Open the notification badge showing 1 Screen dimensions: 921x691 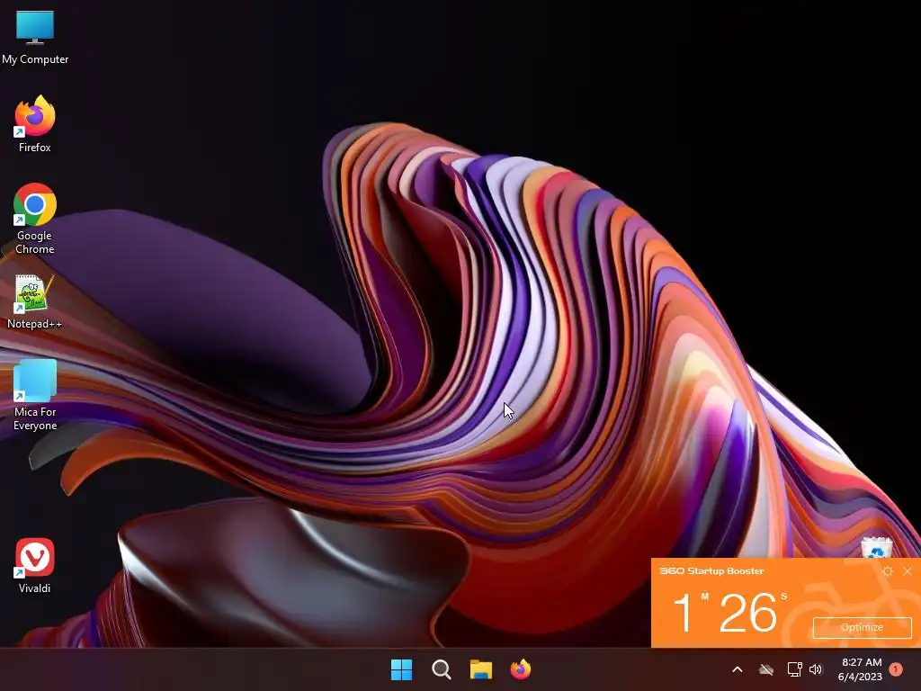click(x=896, y=669)
